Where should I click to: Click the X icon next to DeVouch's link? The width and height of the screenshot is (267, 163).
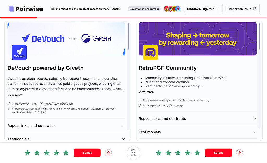[42, 103]
